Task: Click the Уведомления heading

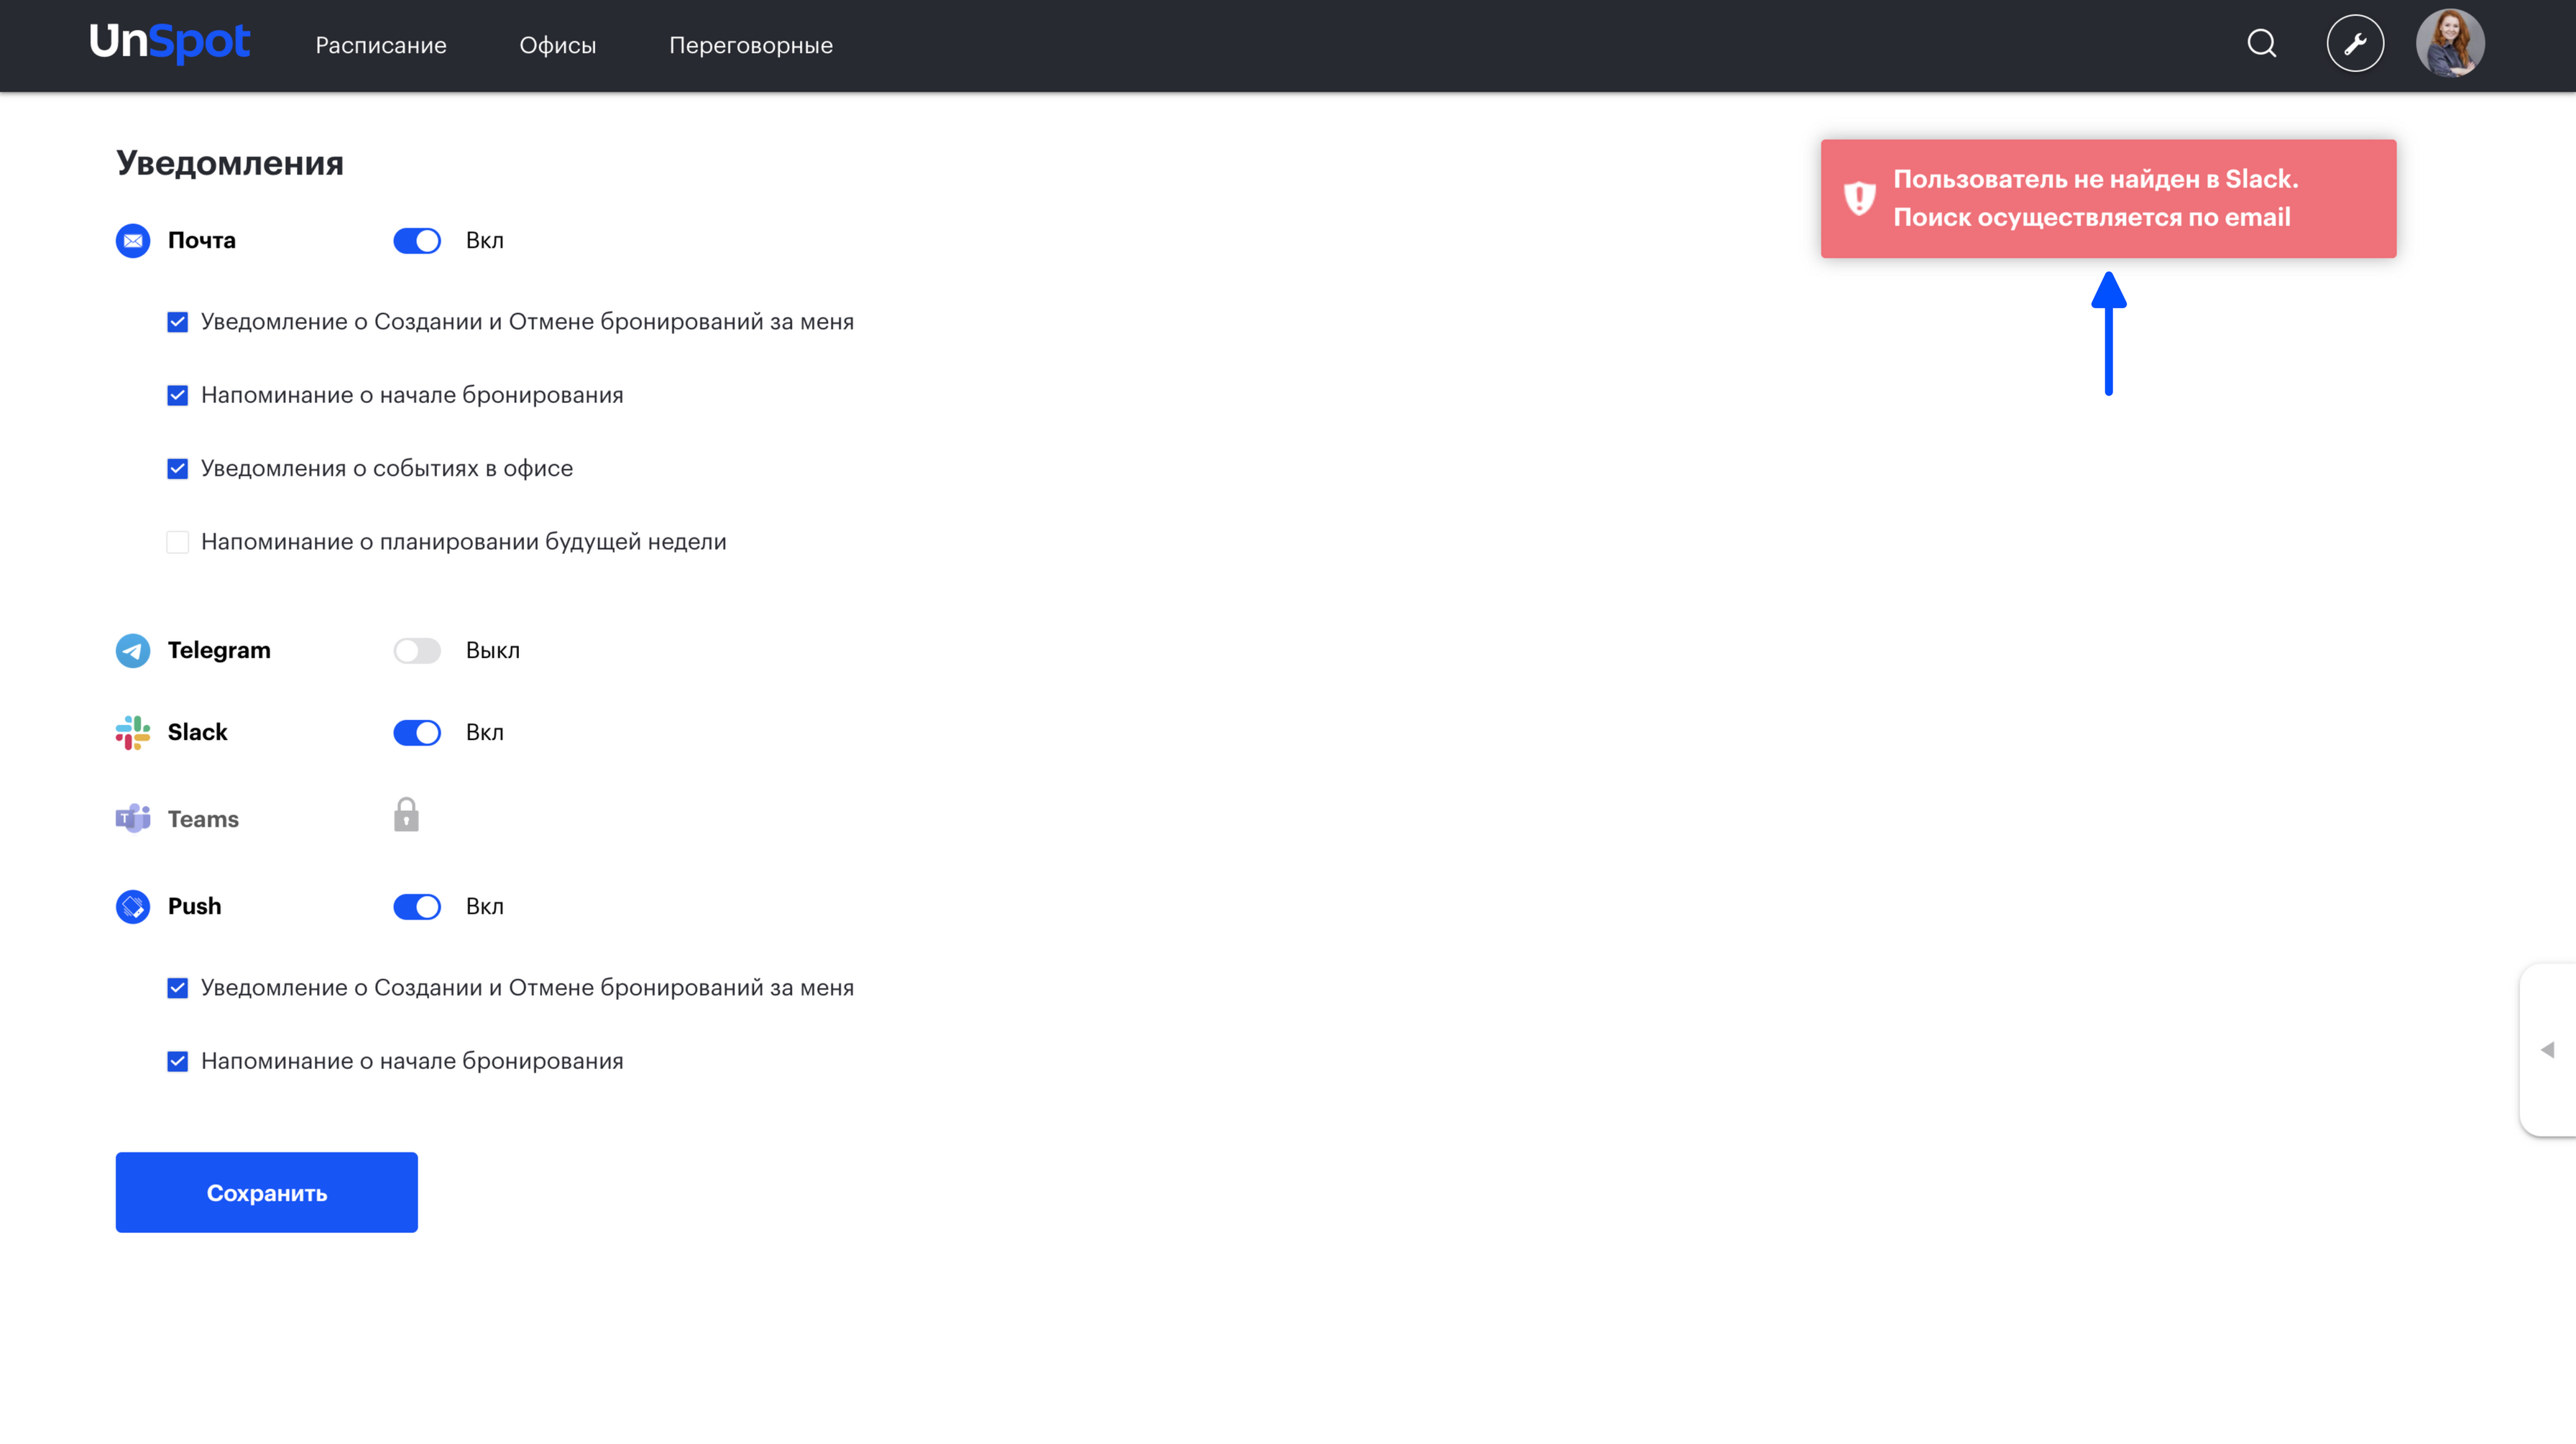Action: [230, 163]
